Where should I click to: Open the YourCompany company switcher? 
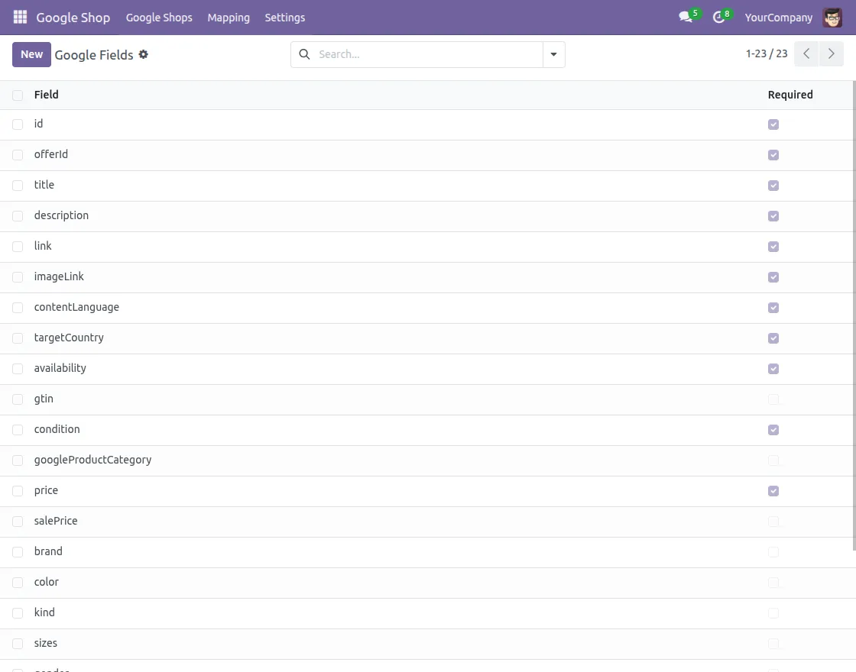(x=778, y=17)
